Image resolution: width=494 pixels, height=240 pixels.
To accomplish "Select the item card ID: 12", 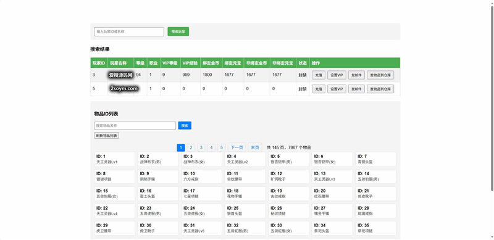I will 288,176.
